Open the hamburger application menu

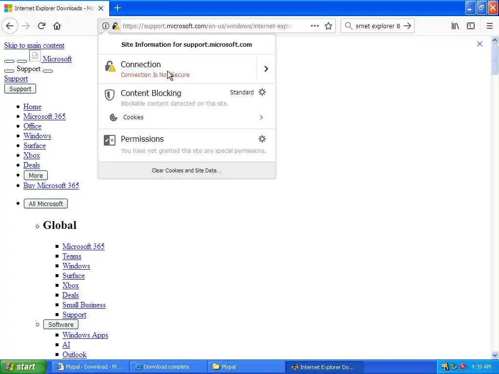[x=489, y=26]
